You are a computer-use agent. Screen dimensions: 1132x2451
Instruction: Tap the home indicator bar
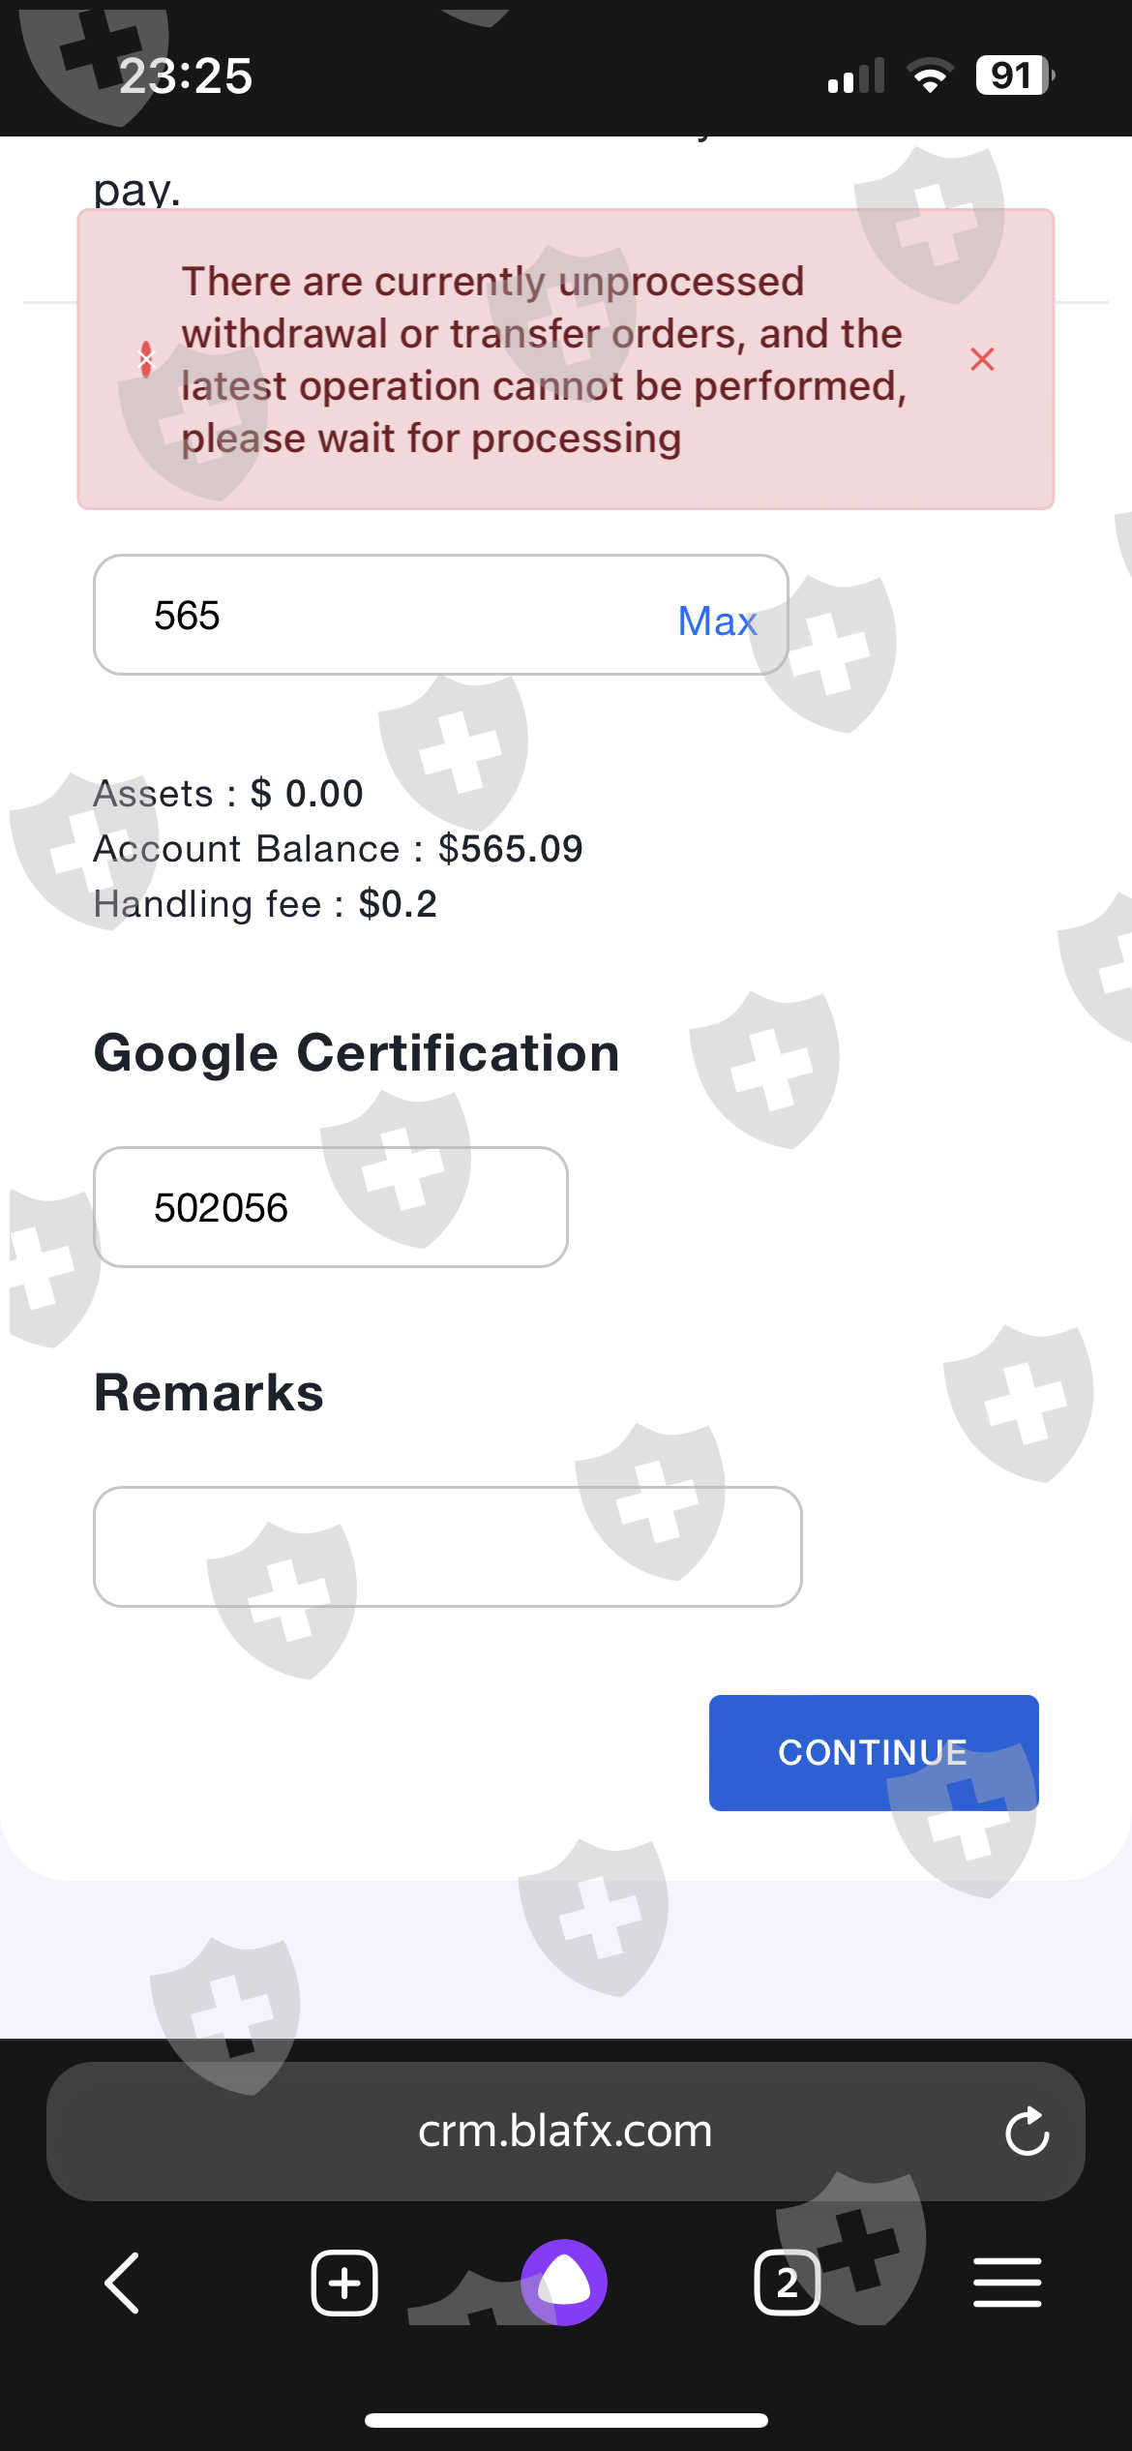pos(566,2420)
